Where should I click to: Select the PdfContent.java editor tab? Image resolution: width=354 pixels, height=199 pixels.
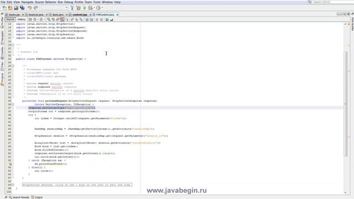tap(105, 15)
